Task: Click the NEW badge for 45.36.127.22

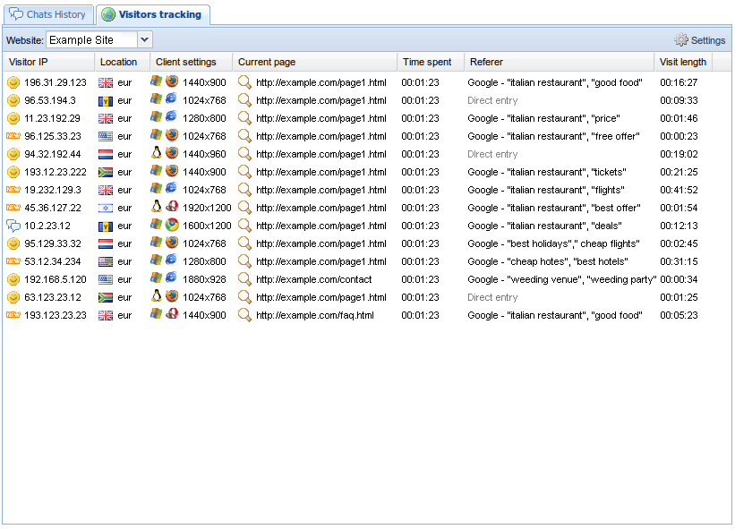Action: click(13, 208)
